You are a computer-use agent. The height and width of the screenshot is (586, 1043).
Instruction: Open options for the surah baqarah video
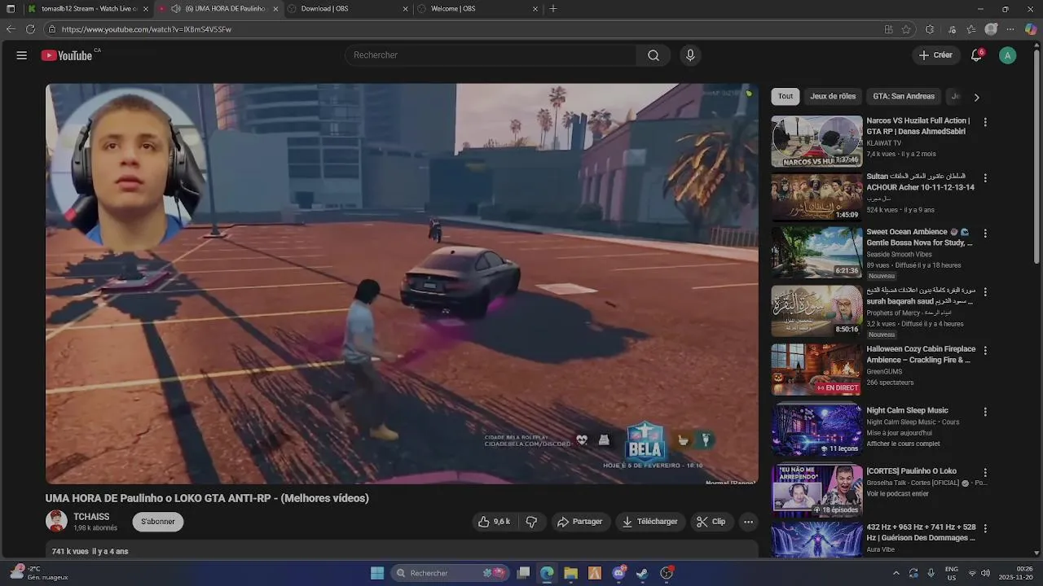pos(985,291)
